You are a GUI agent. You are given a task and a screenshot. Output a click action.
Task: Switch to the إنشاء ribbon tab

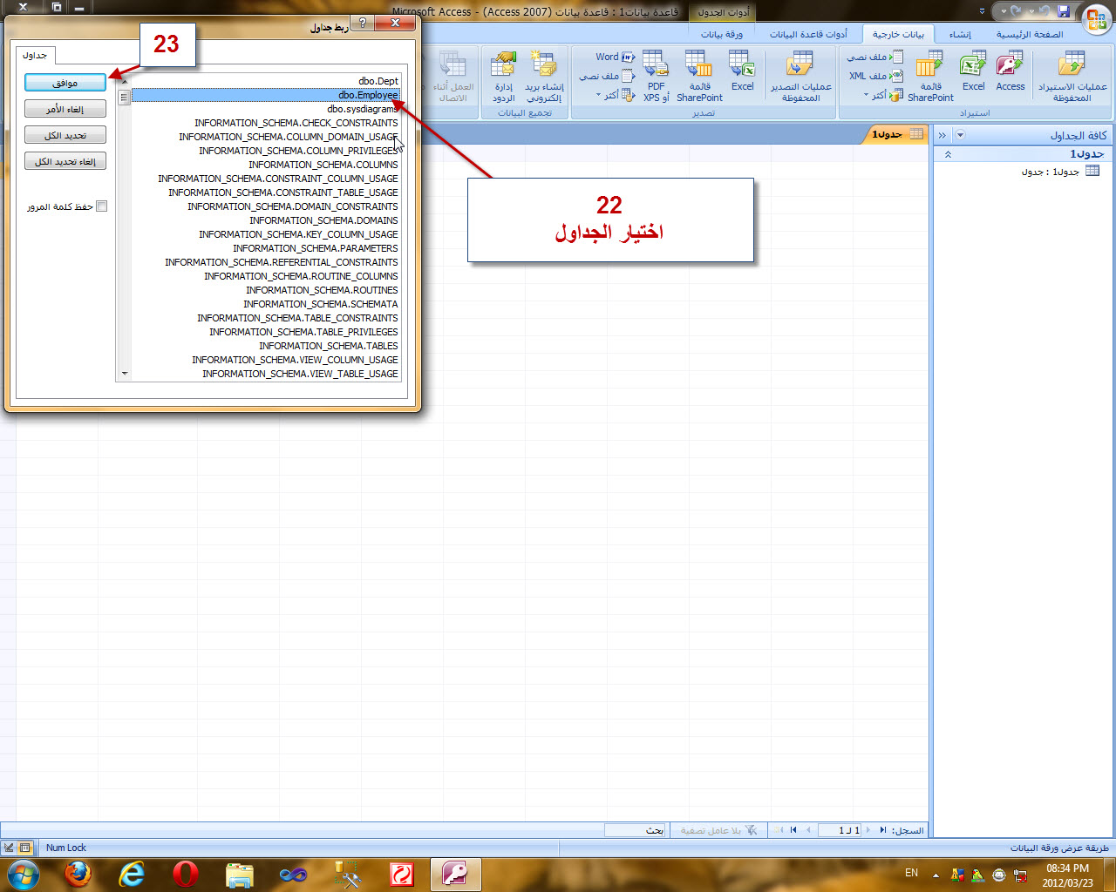(x=960, y=34)
